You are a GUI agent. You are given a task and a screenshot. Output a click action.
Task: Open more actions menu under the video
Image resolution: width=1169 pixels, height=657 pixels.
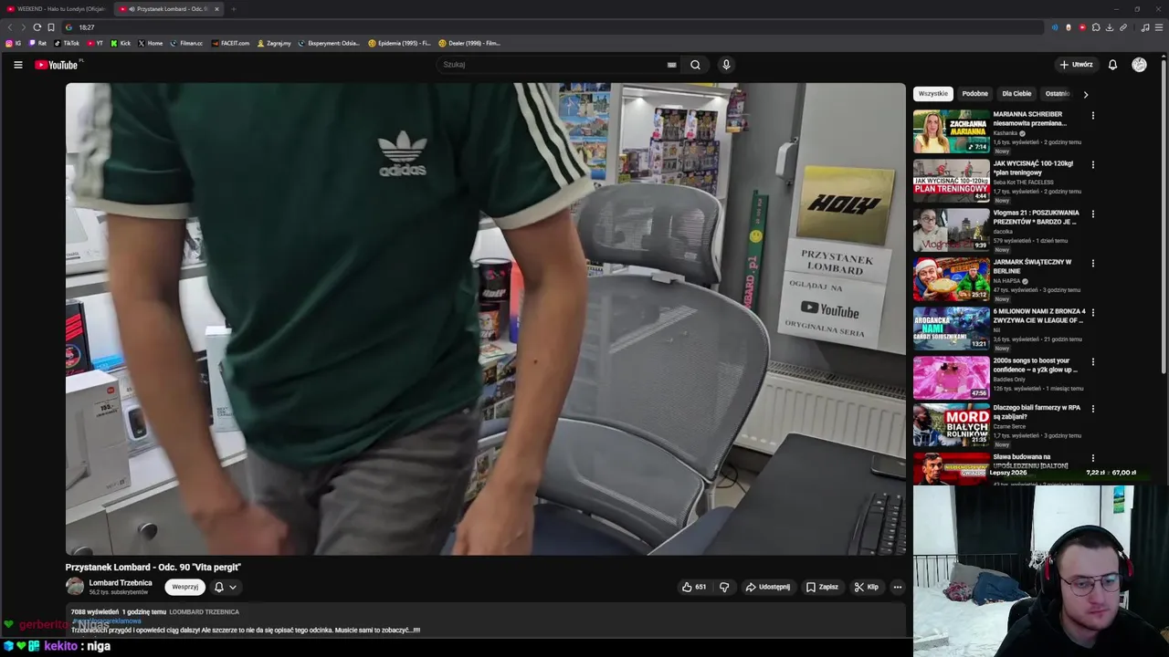(898, 587)
